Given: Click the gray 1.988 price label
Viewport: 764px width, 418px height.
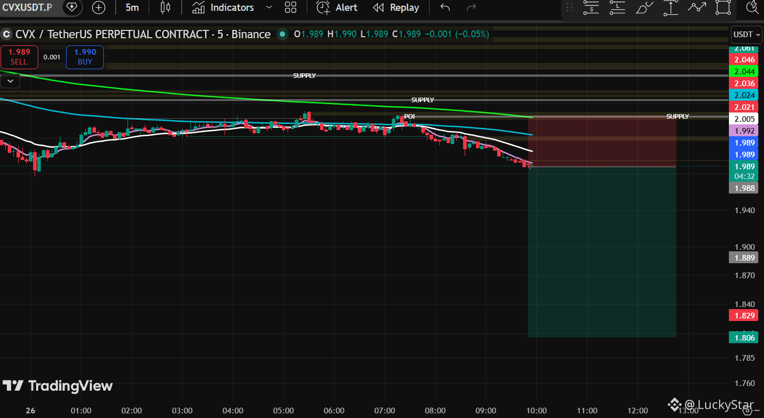Looking at the screenshot, I should point(745,188).
